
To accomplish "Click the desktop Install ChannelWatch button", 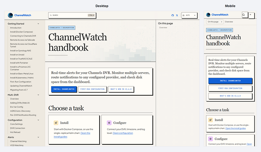I will click(x=64, y=89).
